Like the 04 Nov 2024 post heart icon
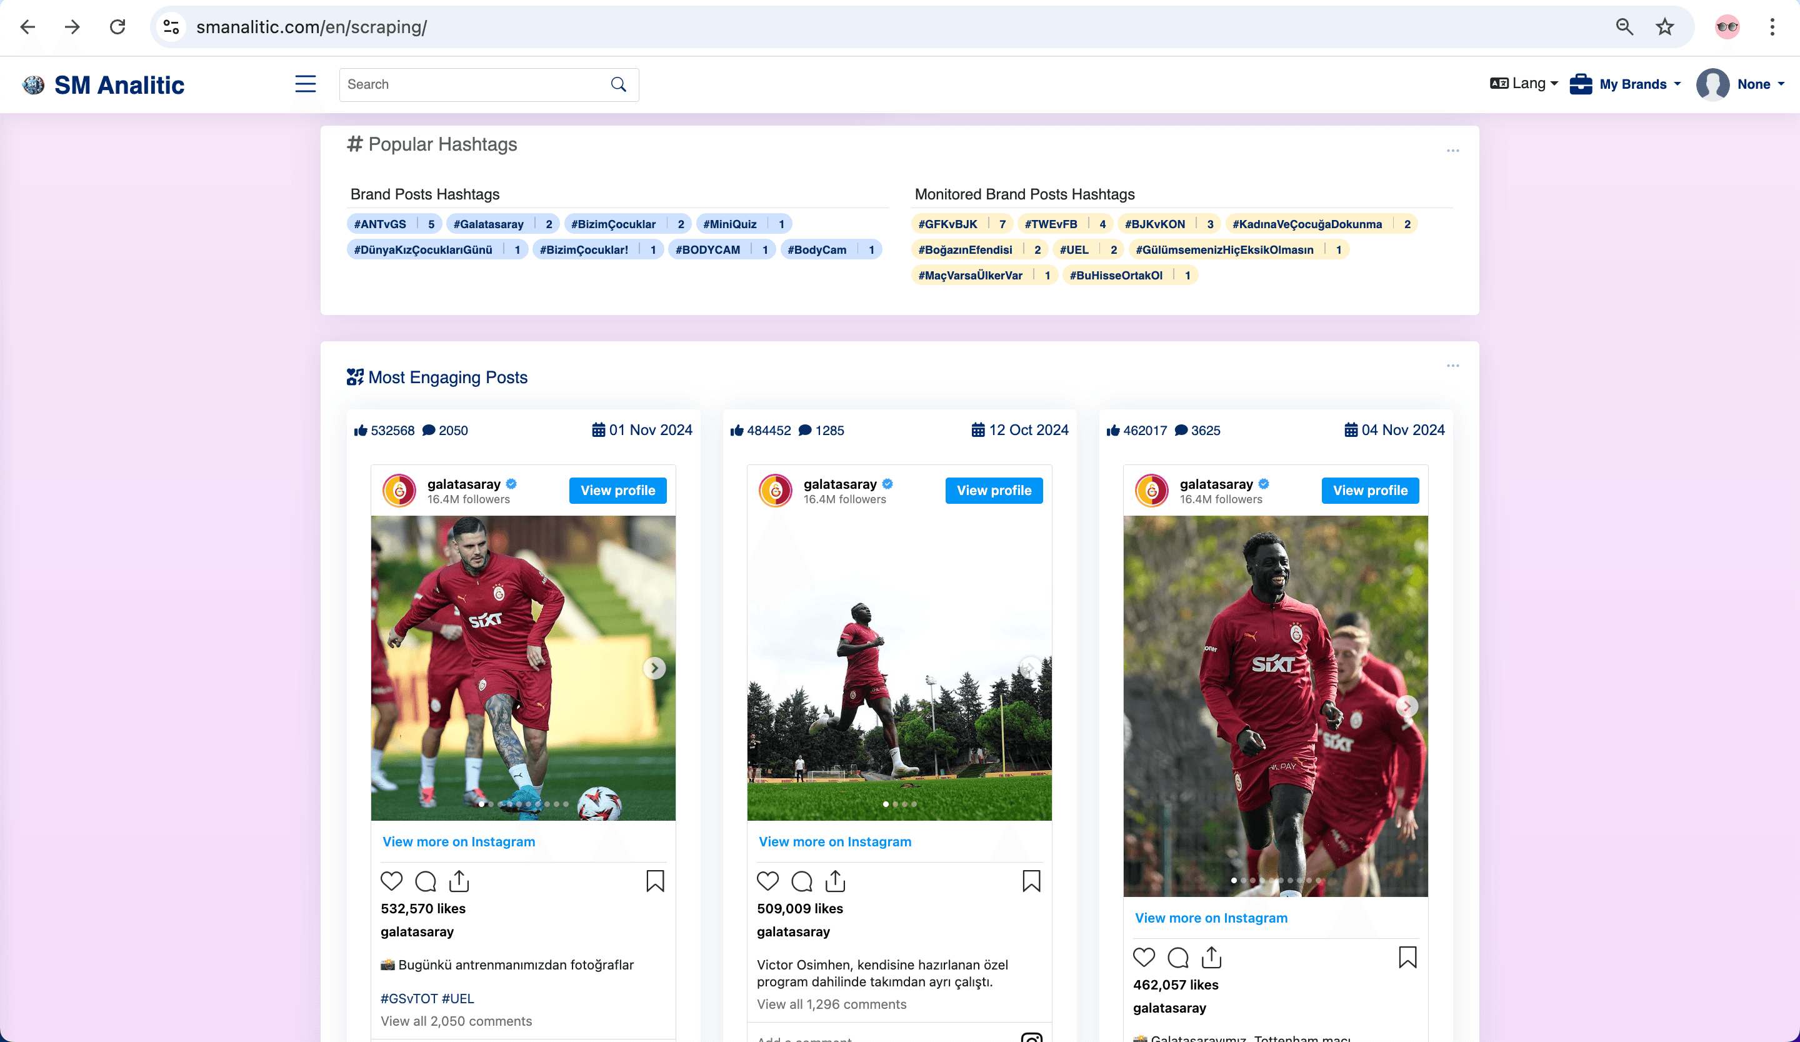 coord(1144,958)
